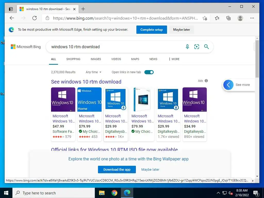Open the Favorites list icon

[217, 18]
